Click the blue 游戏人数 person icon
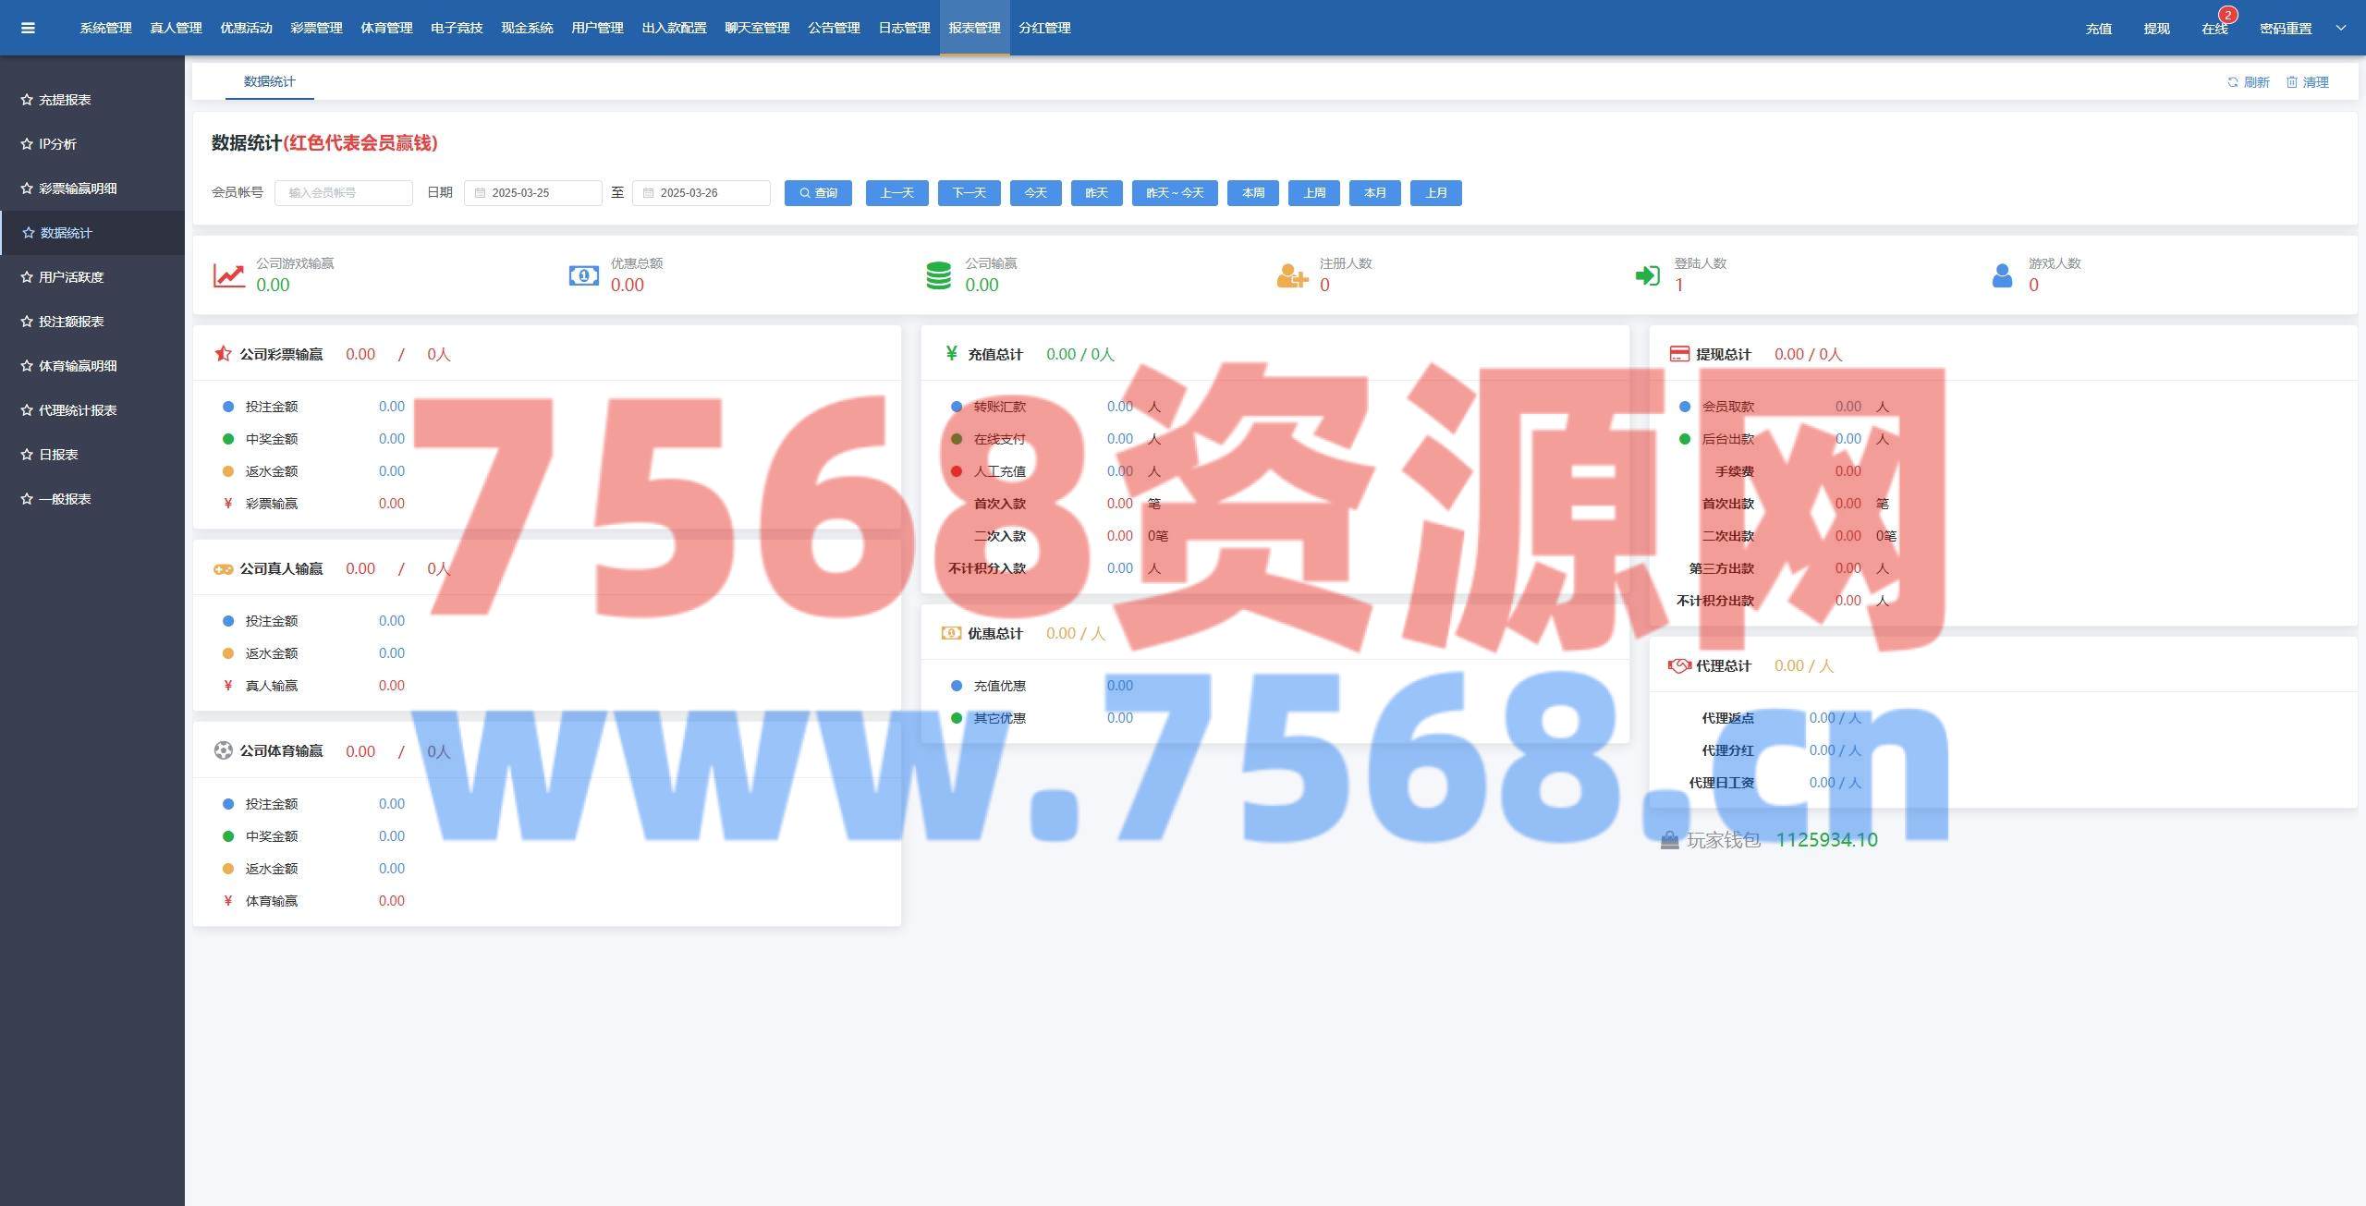 coord(2002,275)
